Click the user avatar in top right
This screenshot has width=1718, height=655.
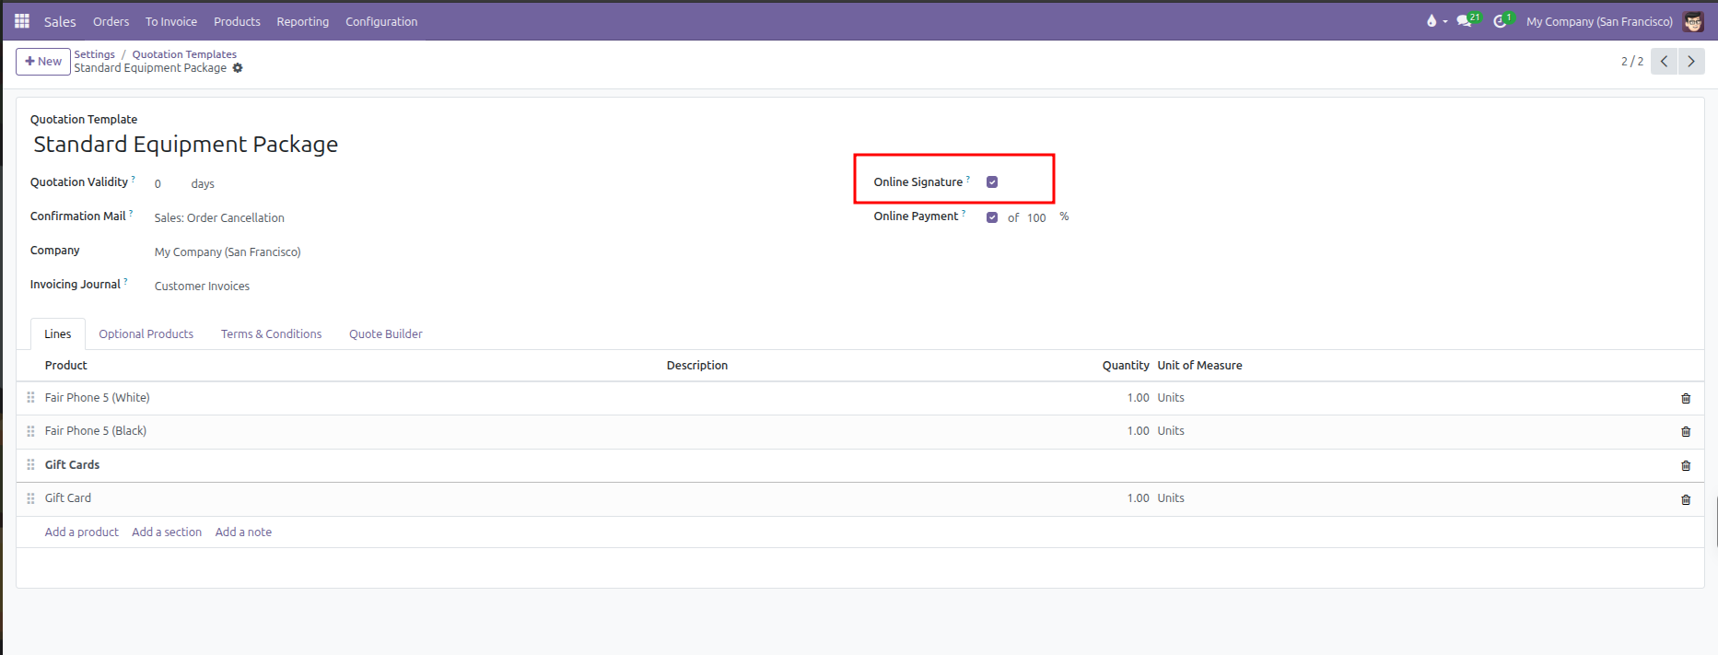click(1693, 21)
